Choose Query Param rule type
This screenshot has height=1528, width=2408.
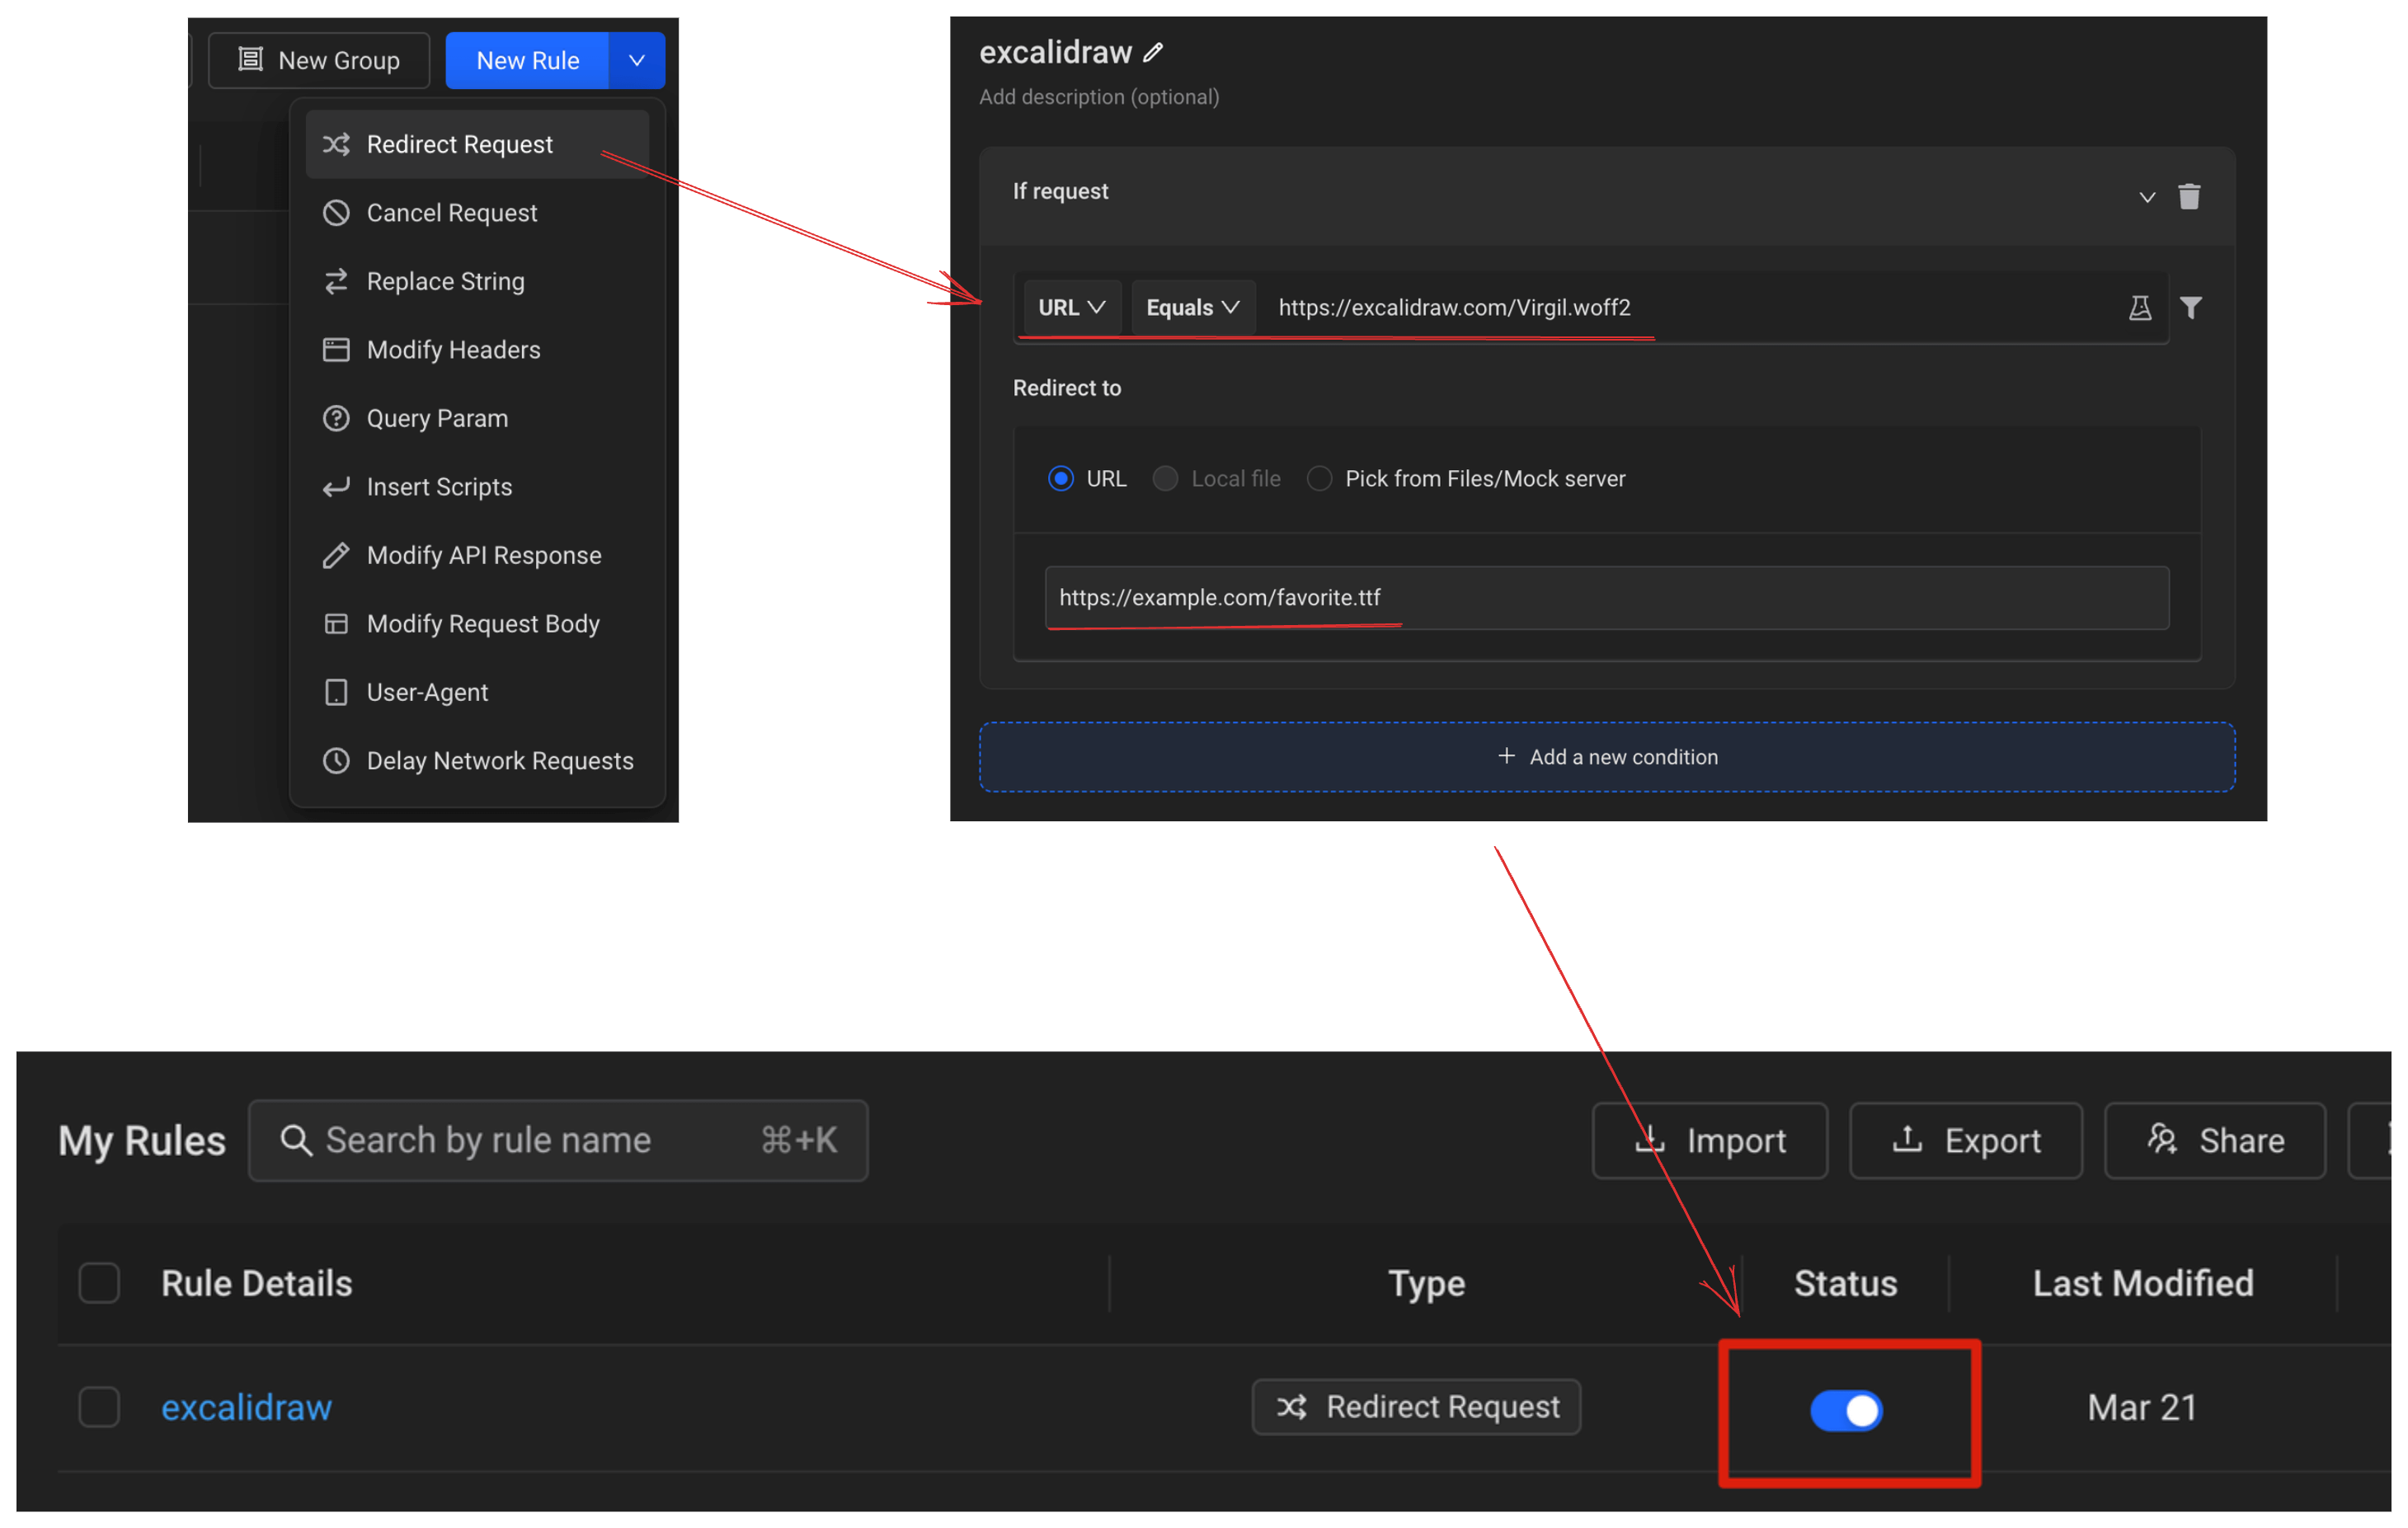478,418
